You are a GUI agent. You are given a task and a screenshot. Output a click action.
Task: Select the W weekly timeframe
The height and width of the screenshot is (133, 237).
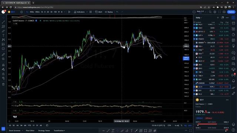(x=59, y=12)
